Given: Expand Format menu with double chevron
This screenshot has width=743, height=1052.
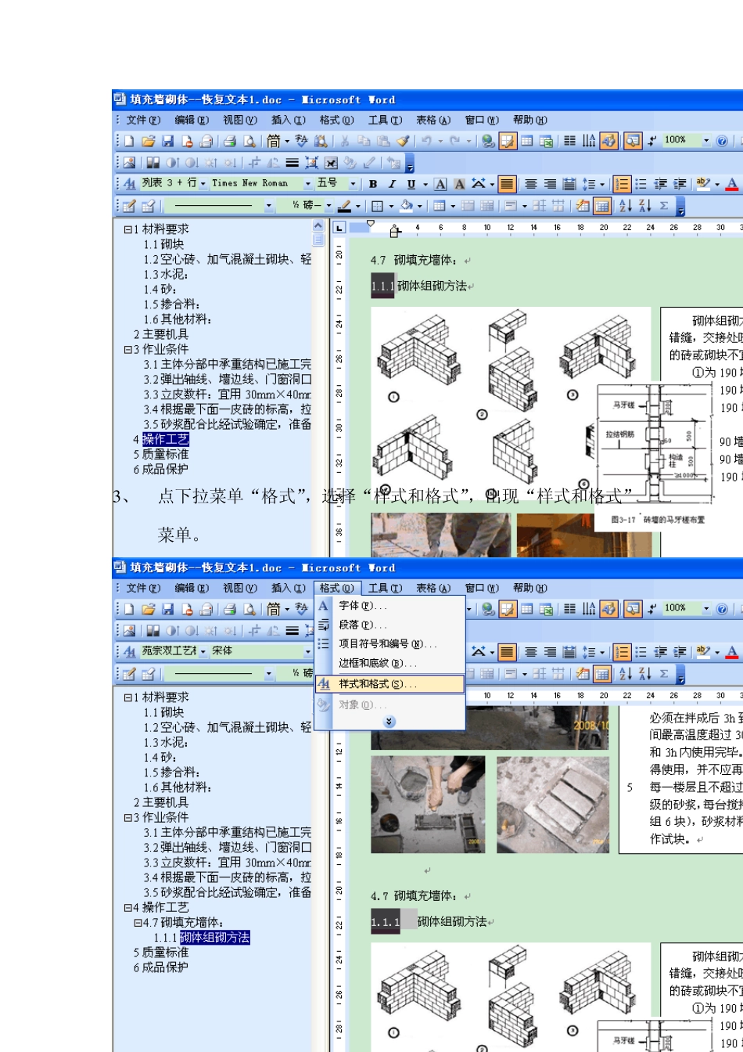Looking at the screenshot, I should point(389,722).
